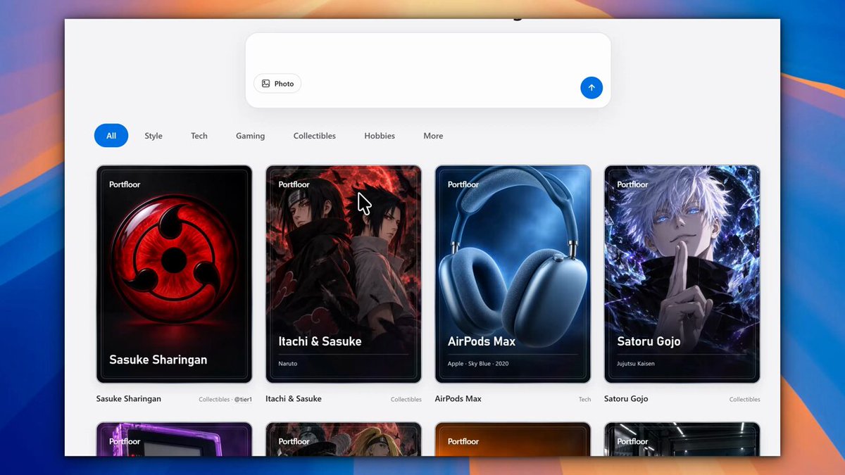Click the Photo attachment button
Image resolution: width=845 pixels, height=475 pixels.
click(277, 84)
